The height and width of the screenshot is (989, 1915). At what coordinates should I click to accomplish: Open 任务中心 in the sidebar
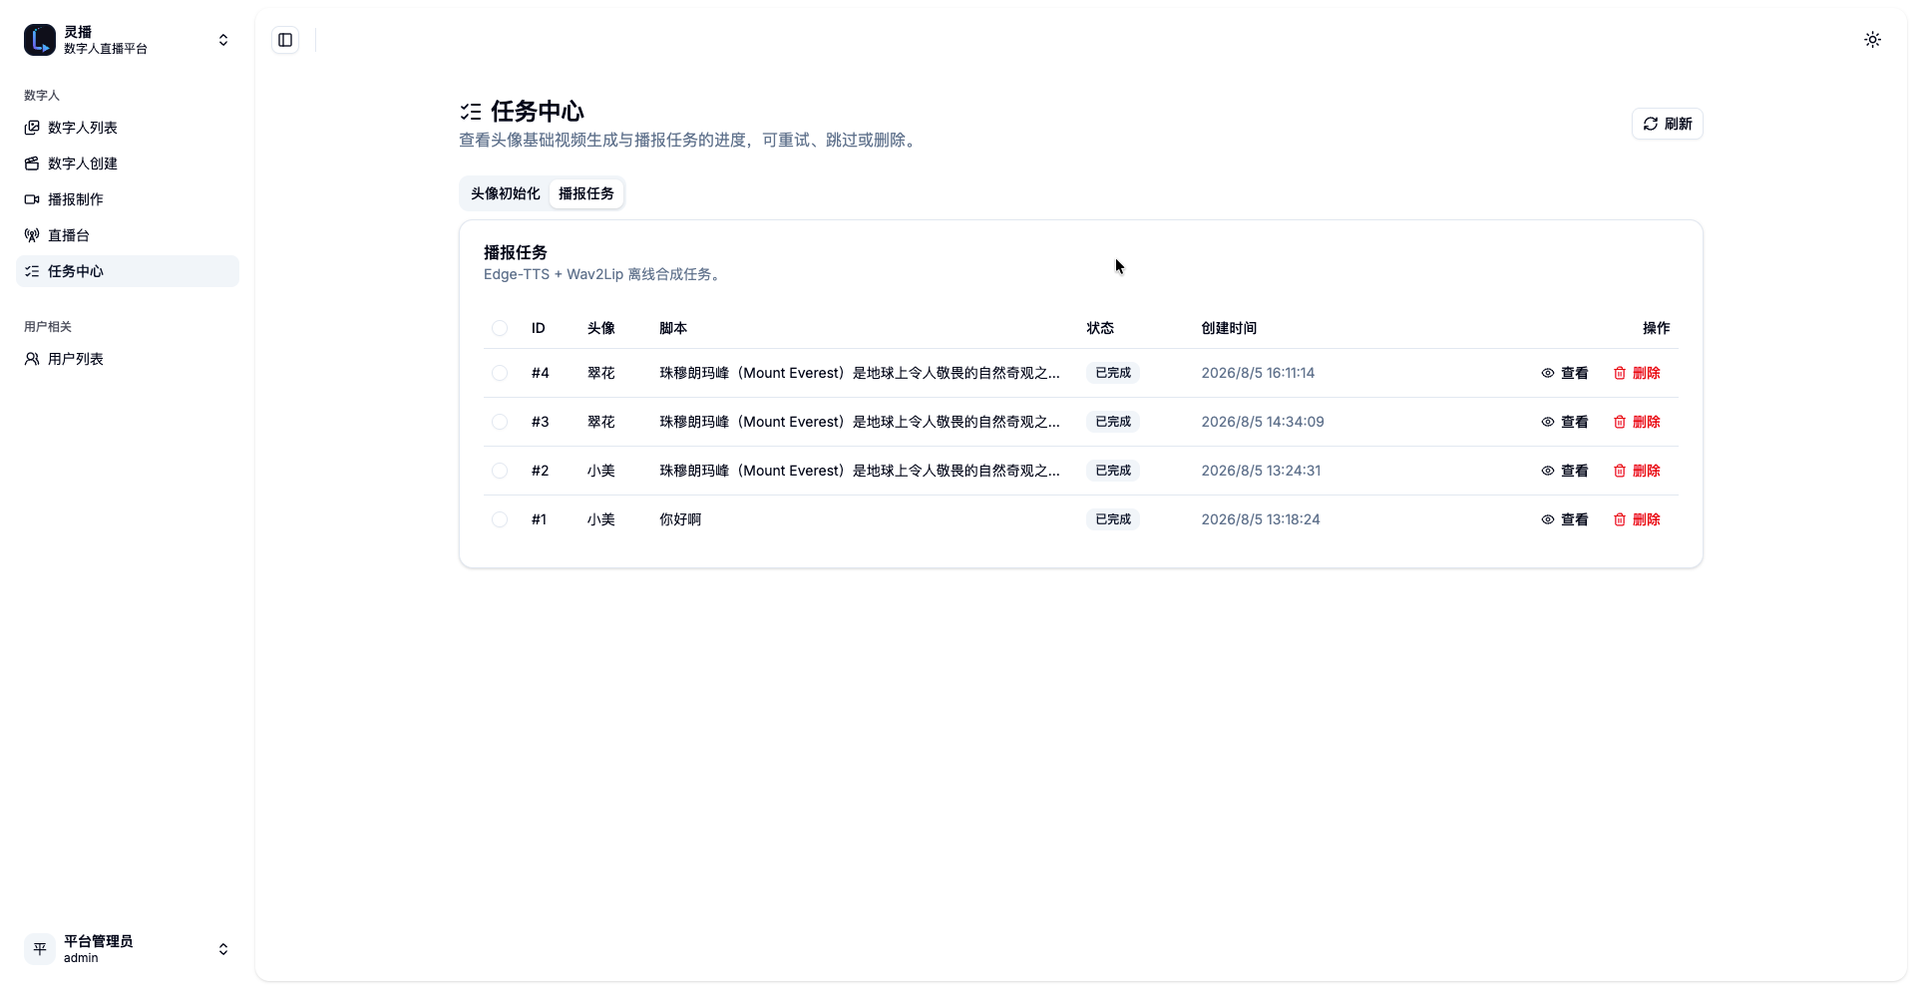click(128, 271)
